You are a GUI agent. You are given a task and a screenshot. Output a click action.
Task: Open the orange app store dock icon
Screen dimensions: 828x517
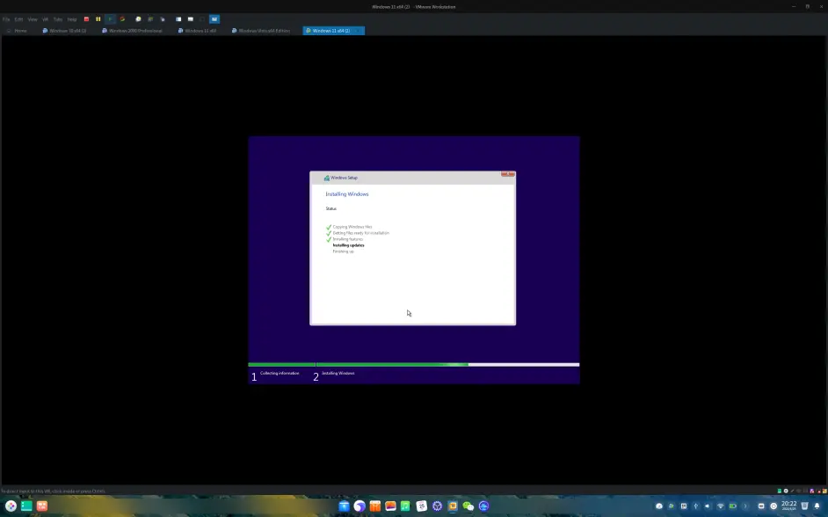[375, 506]
